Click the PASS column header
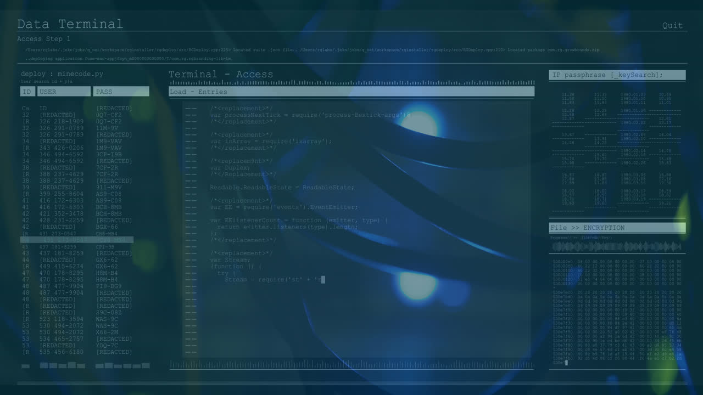This screenshot has width=703, height=395. pyautogui.click(x=121, y=92)
